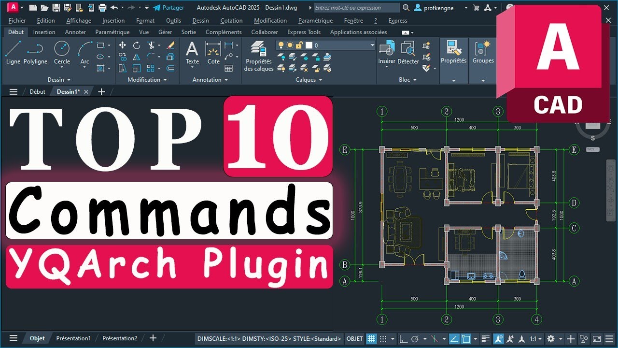618x348 pixels.
Task: Click the Hatch tool icon
Action: pyautogui.click(x=100, y=68)
